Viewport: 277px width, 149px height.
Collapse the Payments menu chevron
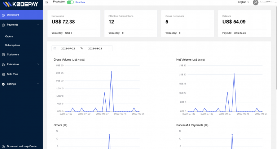pyautogui.click(x=38, y=25)
